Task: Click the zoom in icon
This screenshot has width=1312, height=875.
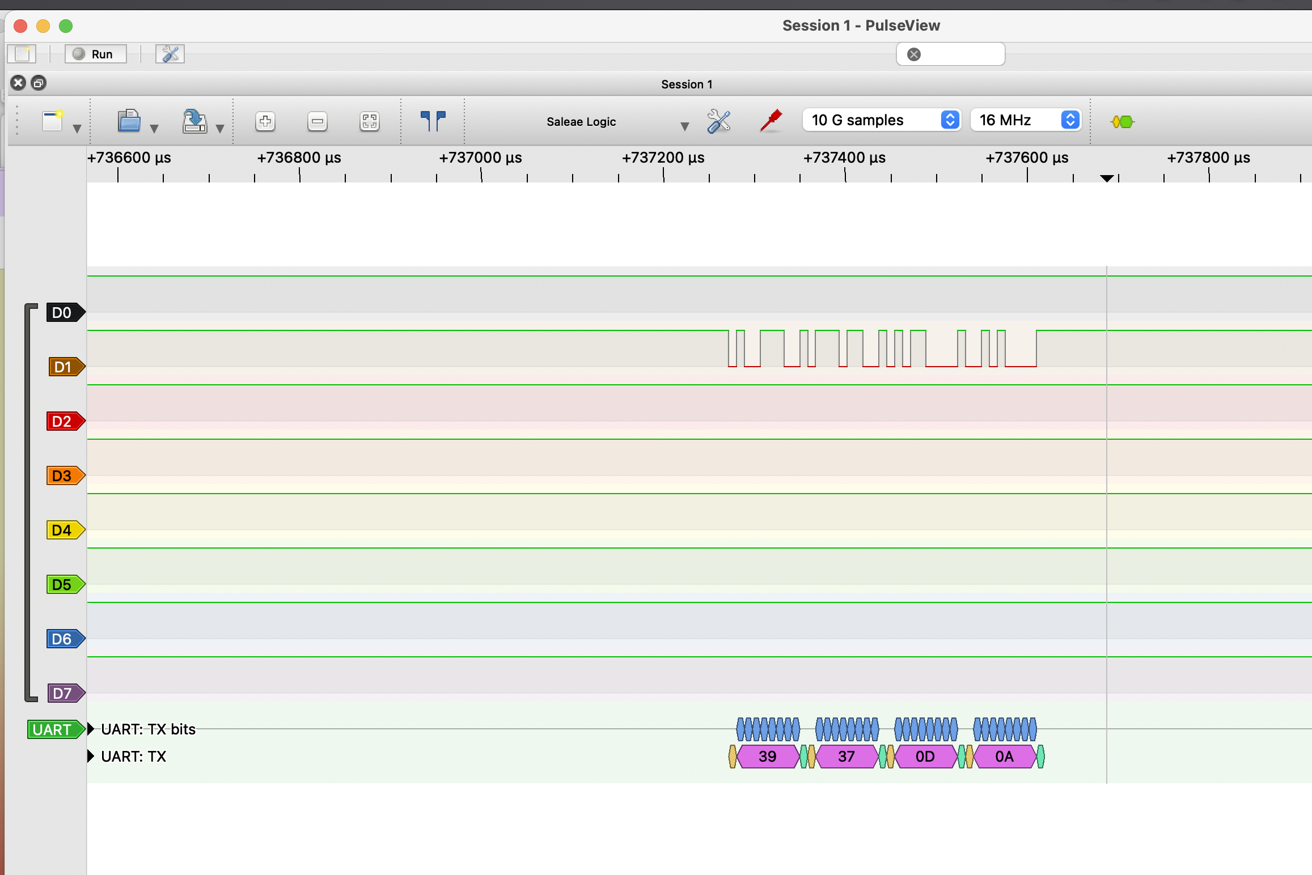Action: pos(265,121)
